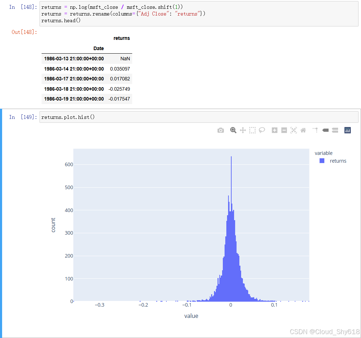The height and width of the screenshot is (338, 361).
Task: Click the -0.017547 value cell
Action: (x=119, y=99)
